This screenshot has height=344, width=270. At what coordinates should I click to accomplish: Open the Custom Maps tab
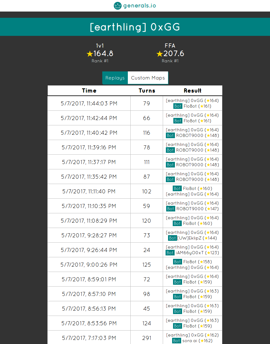click(x=148, y=78)
